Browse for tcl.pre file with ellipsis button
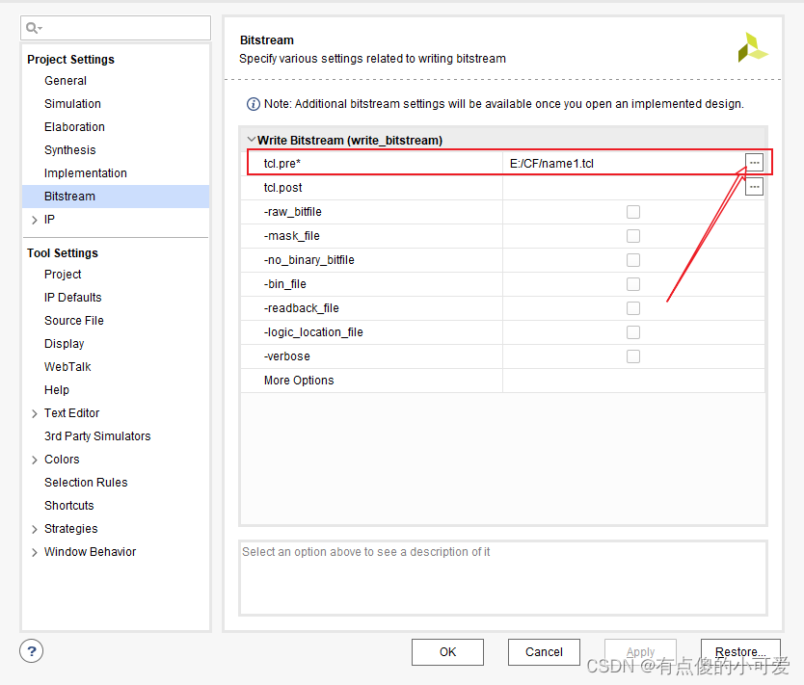 (x=754, y=163)
